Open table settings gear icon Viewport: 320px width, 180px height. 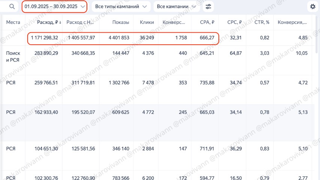pyautogui.click(x=313, y=7)
